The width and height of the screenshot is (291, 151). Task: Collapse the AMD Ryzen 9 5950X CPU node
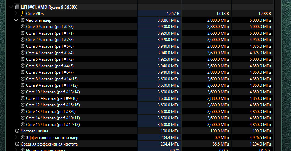(x=11, y=7)
